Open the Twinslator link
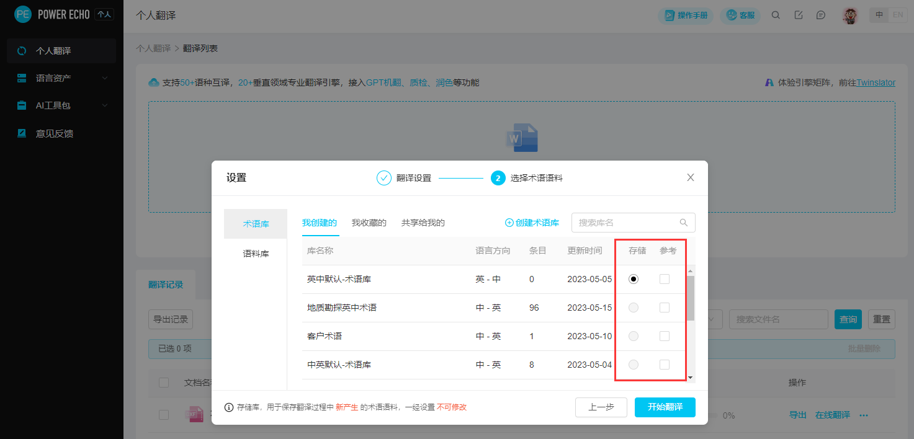The image size is (914, 439). click(876, 82)
